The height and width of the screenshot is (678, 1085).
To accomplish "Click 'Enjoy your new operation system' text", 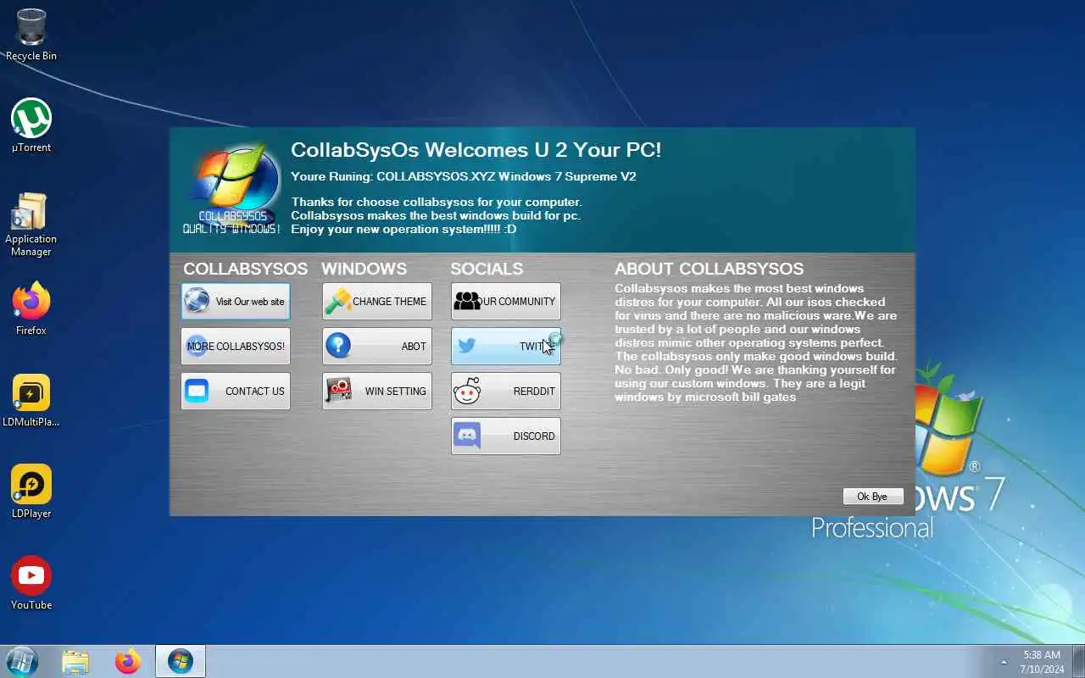I will pyautogui.click(x=403, y=230).
